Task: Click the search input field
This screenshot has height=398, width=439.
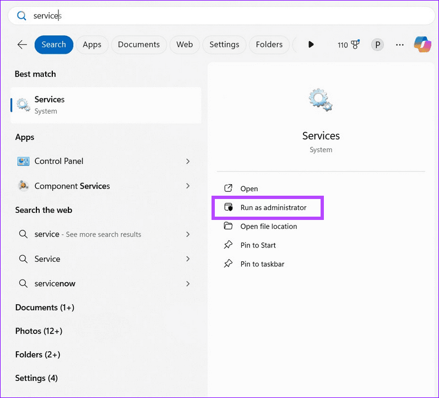Action: tap(221, 15)
